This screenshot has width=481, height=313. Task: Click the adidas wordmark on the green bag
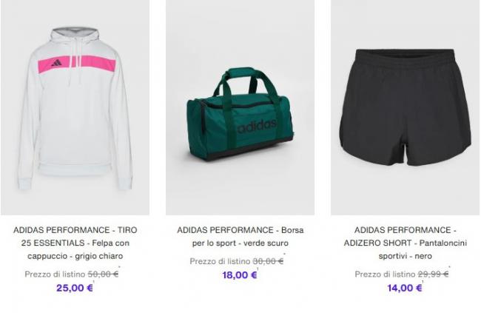[257, 126]
